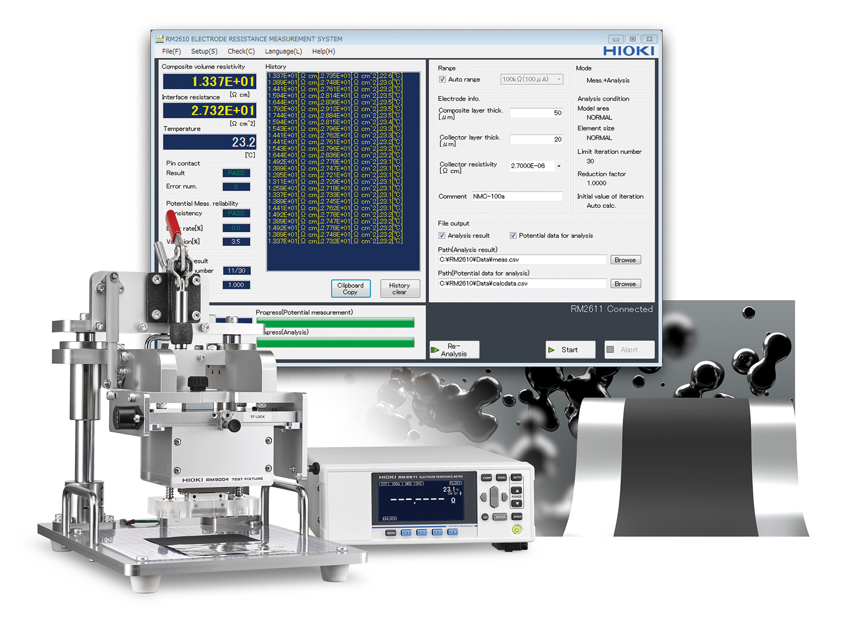Disable Auto range
This screenshot has width=843, height=632.
(x=442, y=79)
